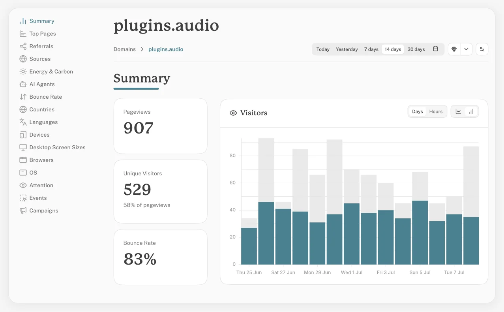The image size is (504, 312).
Task: Click the Browsers window icon
Action: click(23, 160)
